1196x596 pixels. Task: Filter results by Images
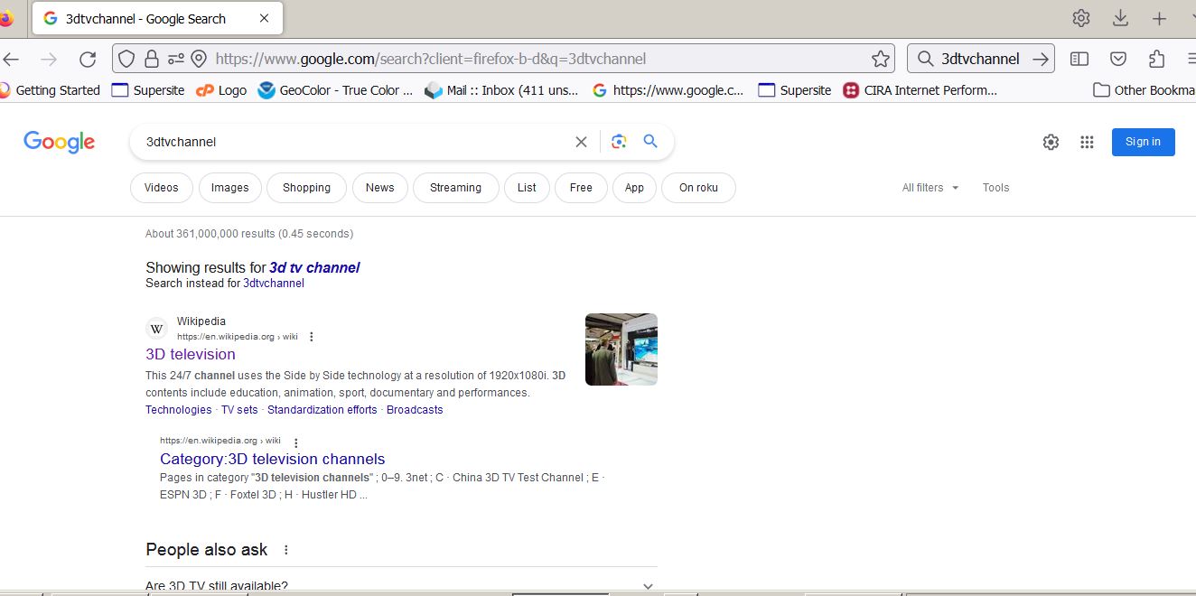coord(229,188)
